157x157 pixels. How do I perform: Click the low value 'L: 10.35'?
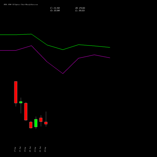[80, 11]
